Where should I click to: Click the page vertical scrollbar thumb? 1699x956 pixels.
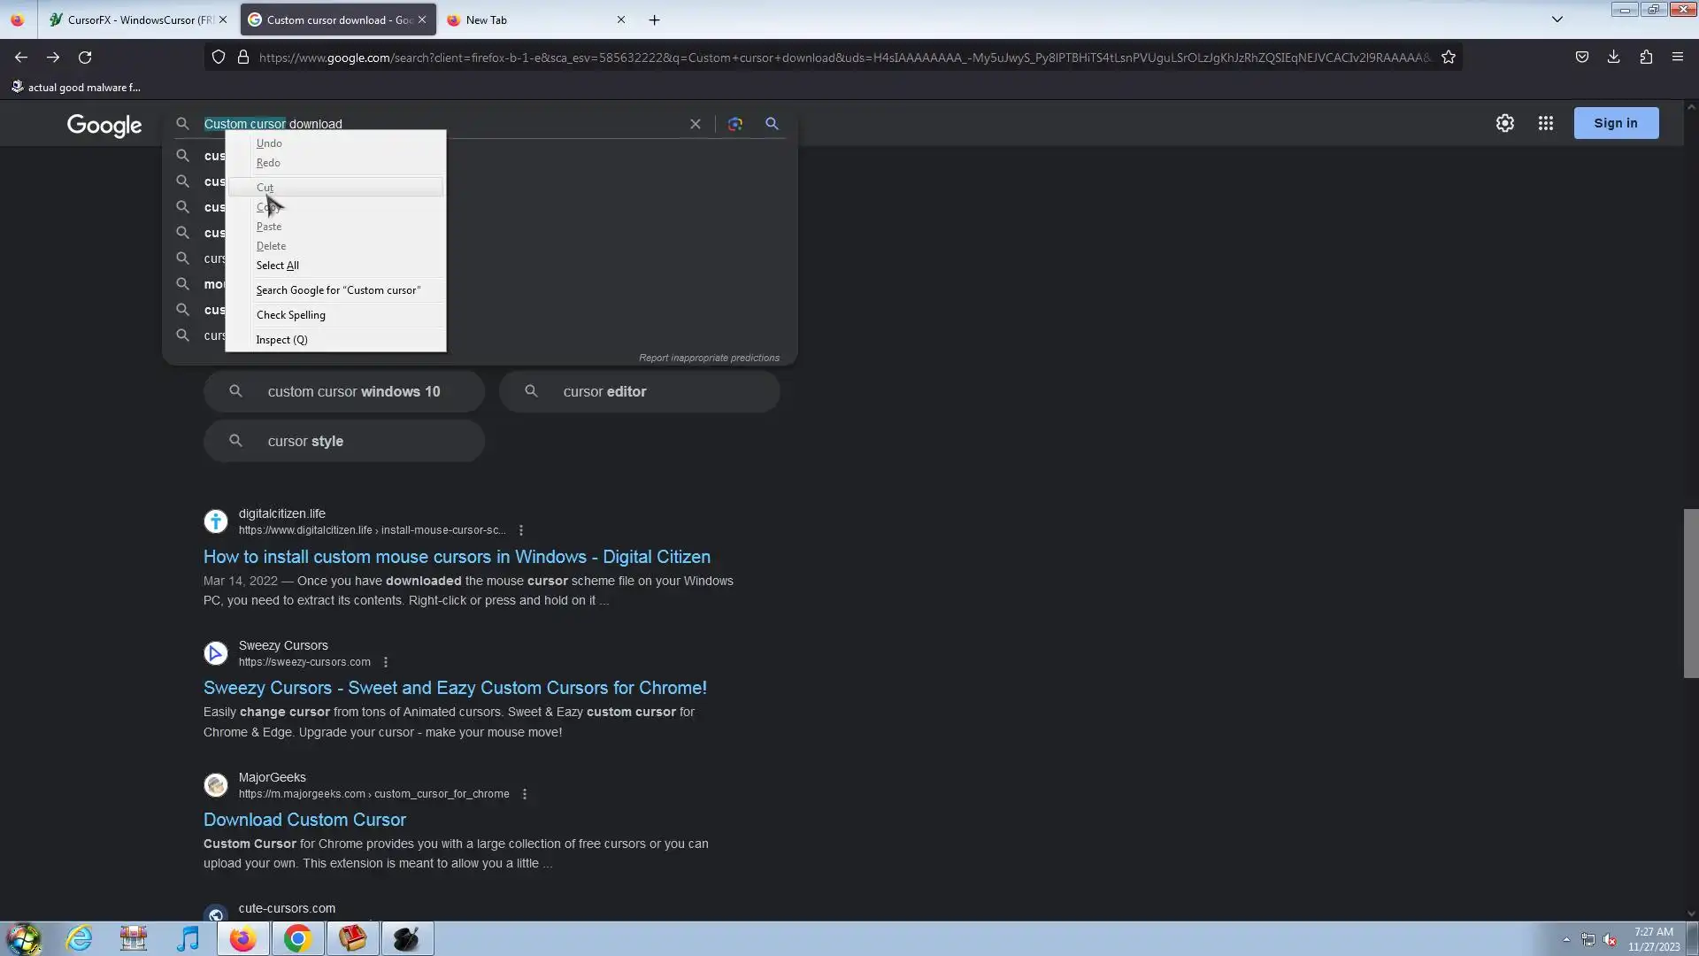pos(1690,593)
